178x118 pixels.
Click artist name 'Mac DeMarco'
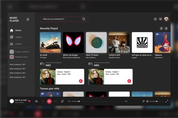click(91, 58)
